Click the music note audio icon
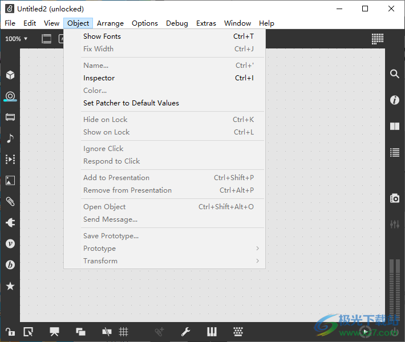 10,139
